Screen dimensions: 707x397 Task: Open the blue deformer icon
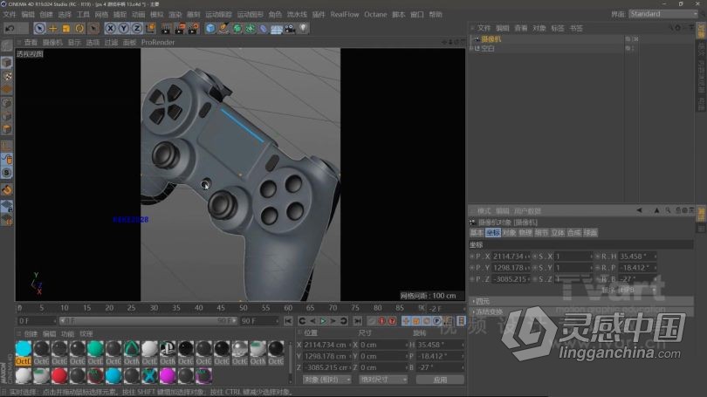pyautogui.click(x=264, y=29)
